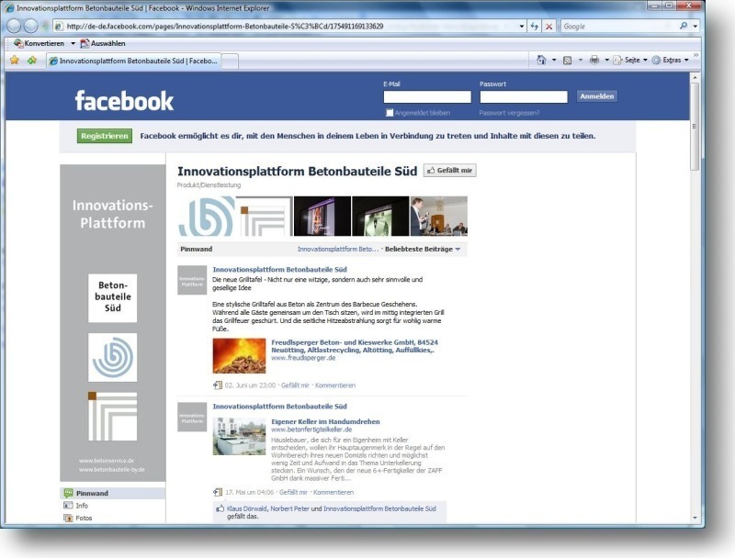The width and height of the screenshot is (735, 558).
Task: Click the Print icon in the toolbar
Action: pos(594,60)
